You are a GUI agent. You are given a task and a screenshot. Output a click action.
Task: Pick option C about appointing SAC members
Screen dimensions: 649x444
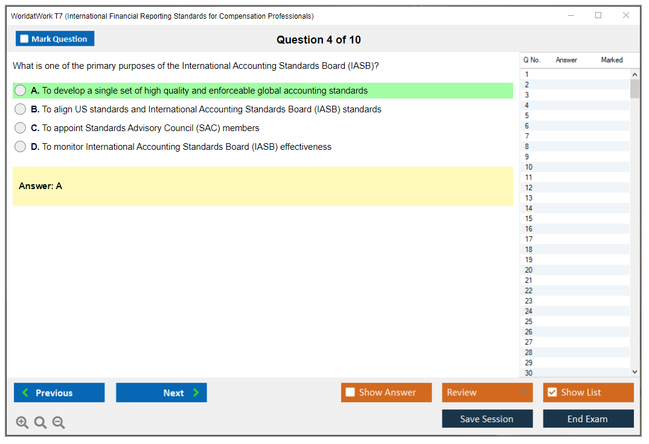tap(21, 128)
